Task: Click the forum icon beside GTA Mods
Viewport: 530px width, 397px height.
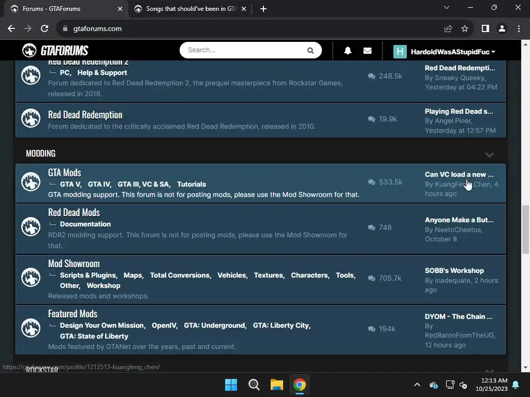Action: (31, 181)
